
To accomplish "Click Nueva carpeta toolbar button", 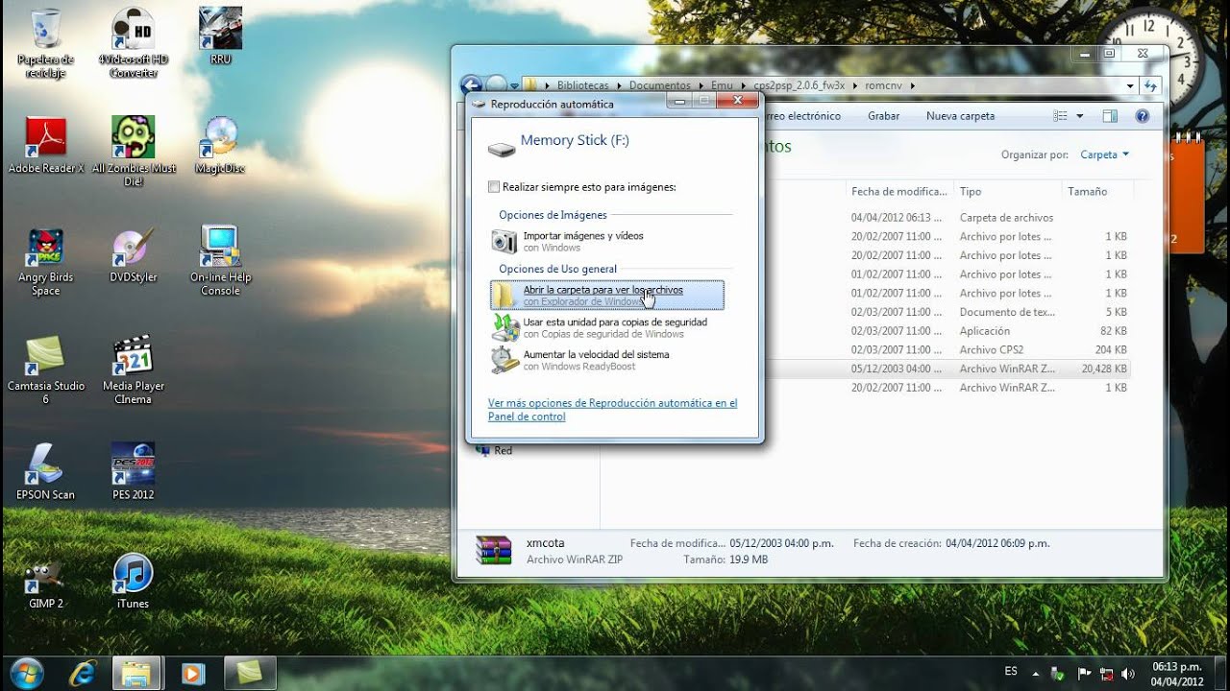I will 960,116.
